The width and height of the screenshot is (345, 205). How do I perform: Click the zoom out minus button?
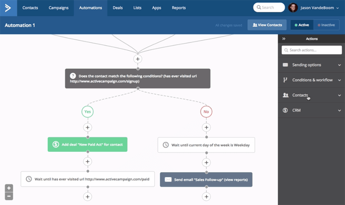9,196
